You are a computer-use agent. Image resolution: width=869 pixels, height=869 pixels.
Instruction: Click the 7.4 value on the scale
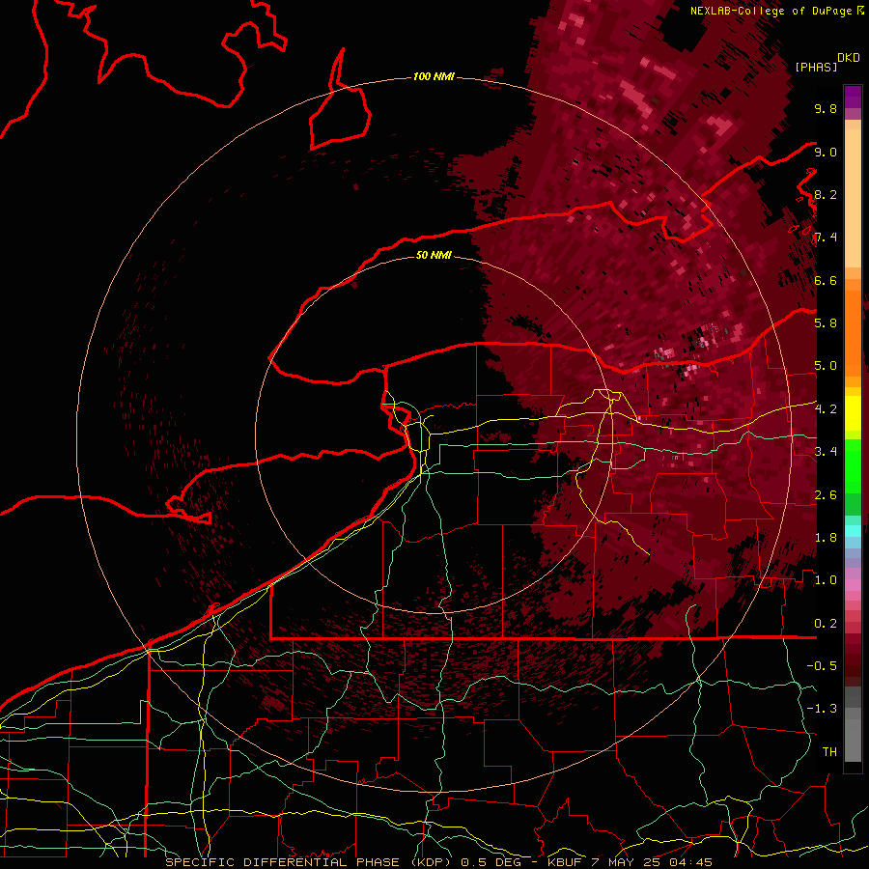(826, 238)
